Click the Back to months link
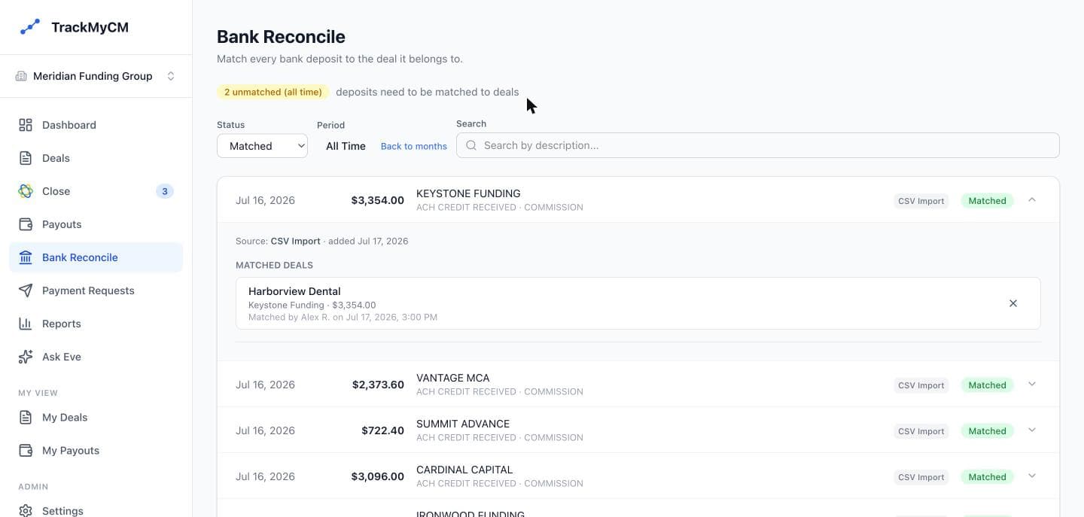This screenshot has width=1084, height=517. pyautogui.click(x=414, y=146)
